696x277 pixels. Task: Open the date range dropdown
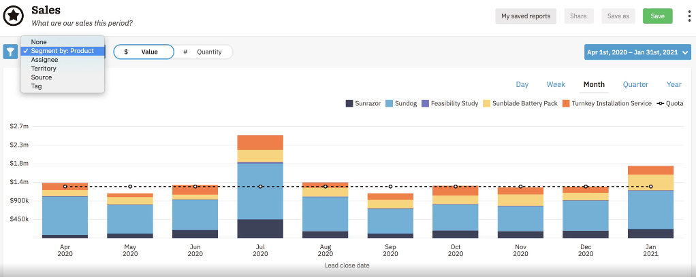[x=637, y=52]
